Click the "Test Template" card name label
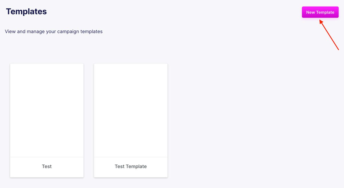344x188 pixels. (131, 166)
